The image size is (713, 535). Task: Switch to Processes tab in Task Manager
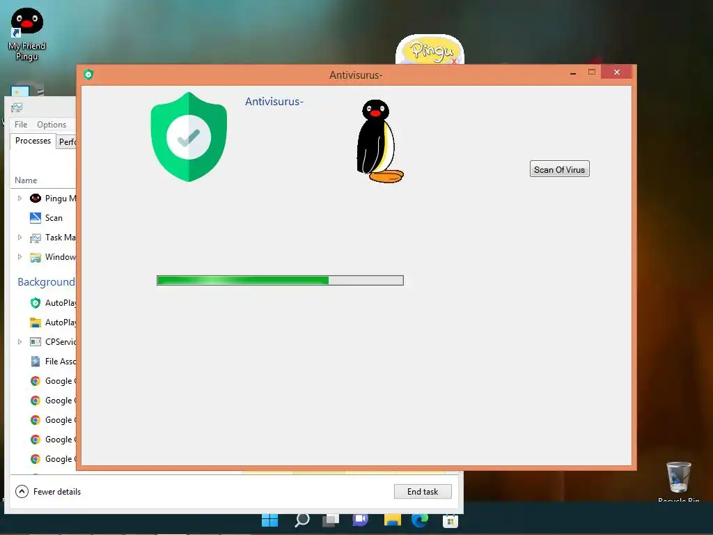(33, 141)
